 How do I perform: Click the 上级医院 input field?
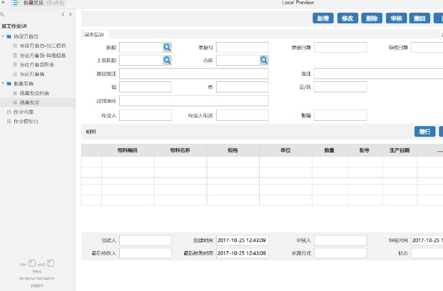click(141, 60)
